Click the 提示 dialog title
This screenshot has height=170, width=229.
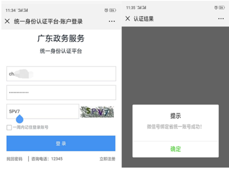[175, 116]
